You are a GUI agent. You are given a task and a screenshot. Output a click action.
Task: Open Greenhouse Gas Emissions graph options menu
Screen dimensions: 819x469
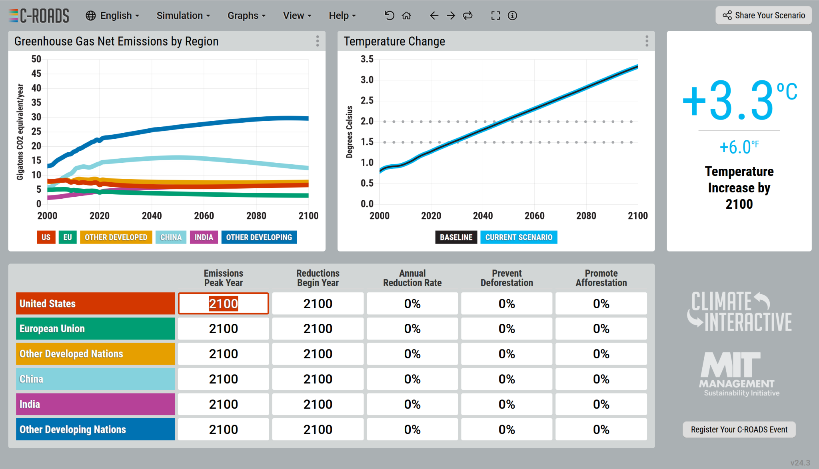pyautogui.click(x=317, y=41)
